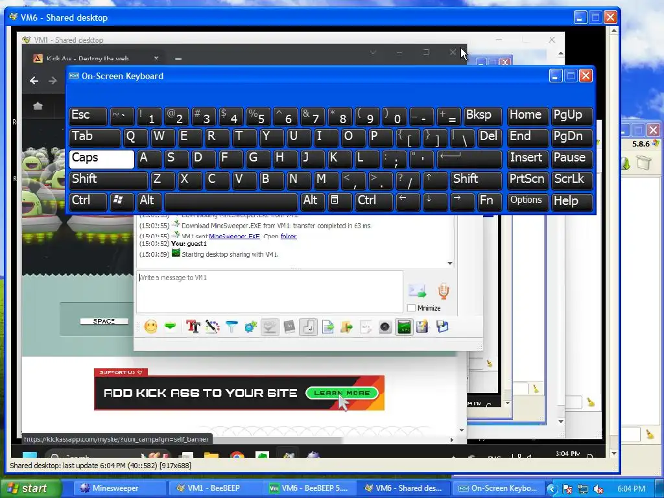
Task: Open the 'folder' link in chat log
Action: [x=289, y=236]
